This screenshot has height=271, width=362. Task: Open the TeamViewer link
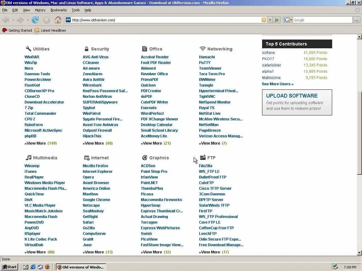click(x=210, y=68)
